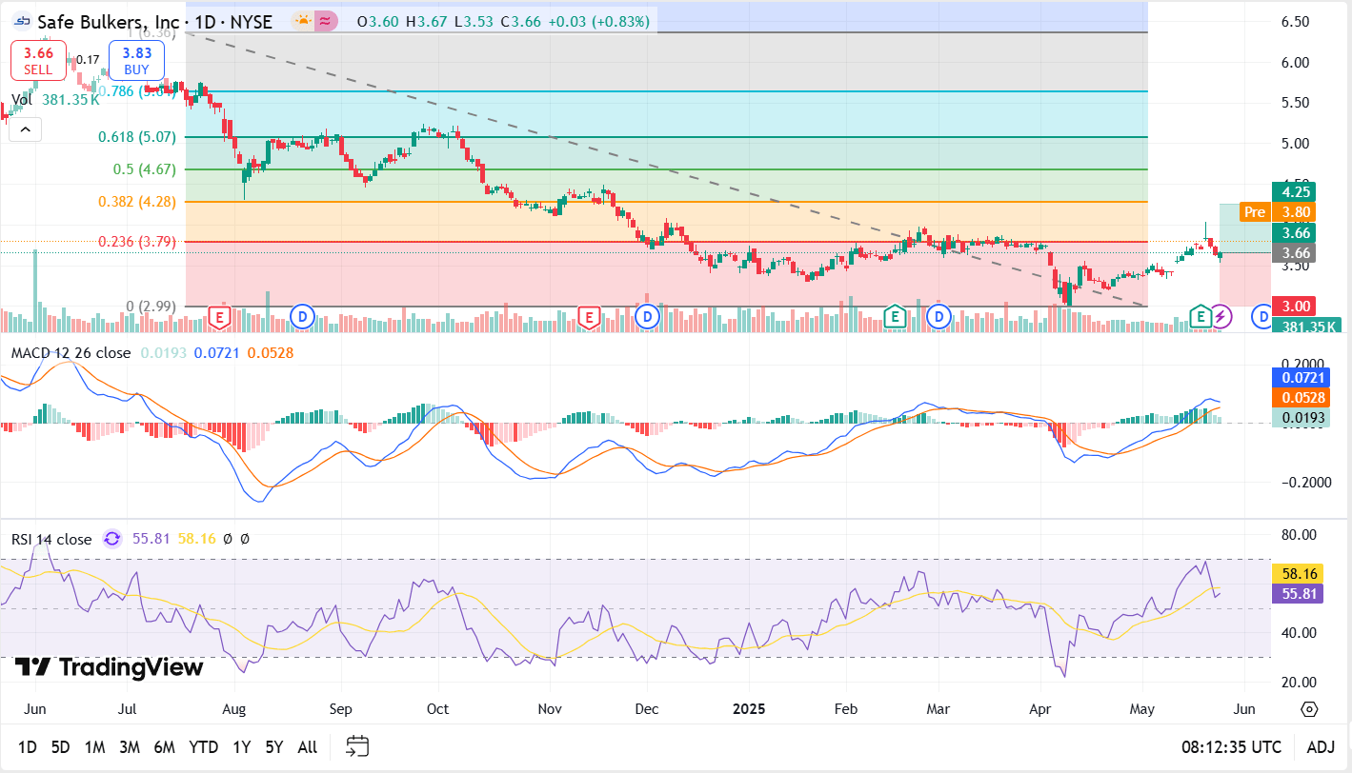The image size is (1352, 773).
Task: Select the purple lightning event marker icon
Action: 1221,317
